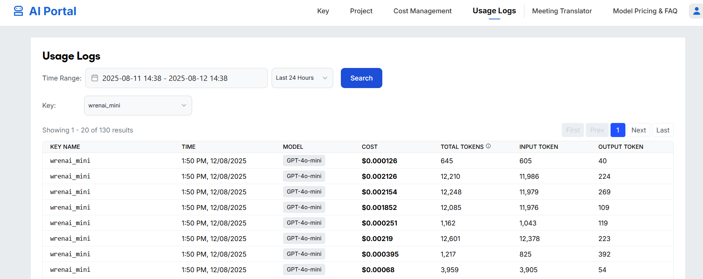Click the $0.002154 cost cell
This screenshot has height=279, width=703.
[379, 192]
